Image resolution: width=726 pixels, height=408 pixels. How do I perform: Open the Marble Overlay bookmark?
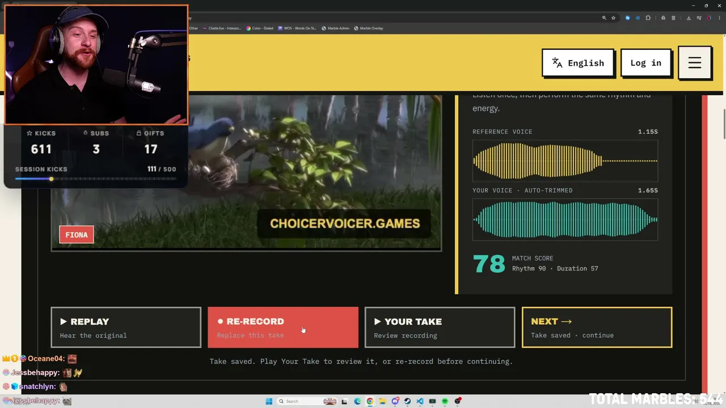tap(369, 28)
